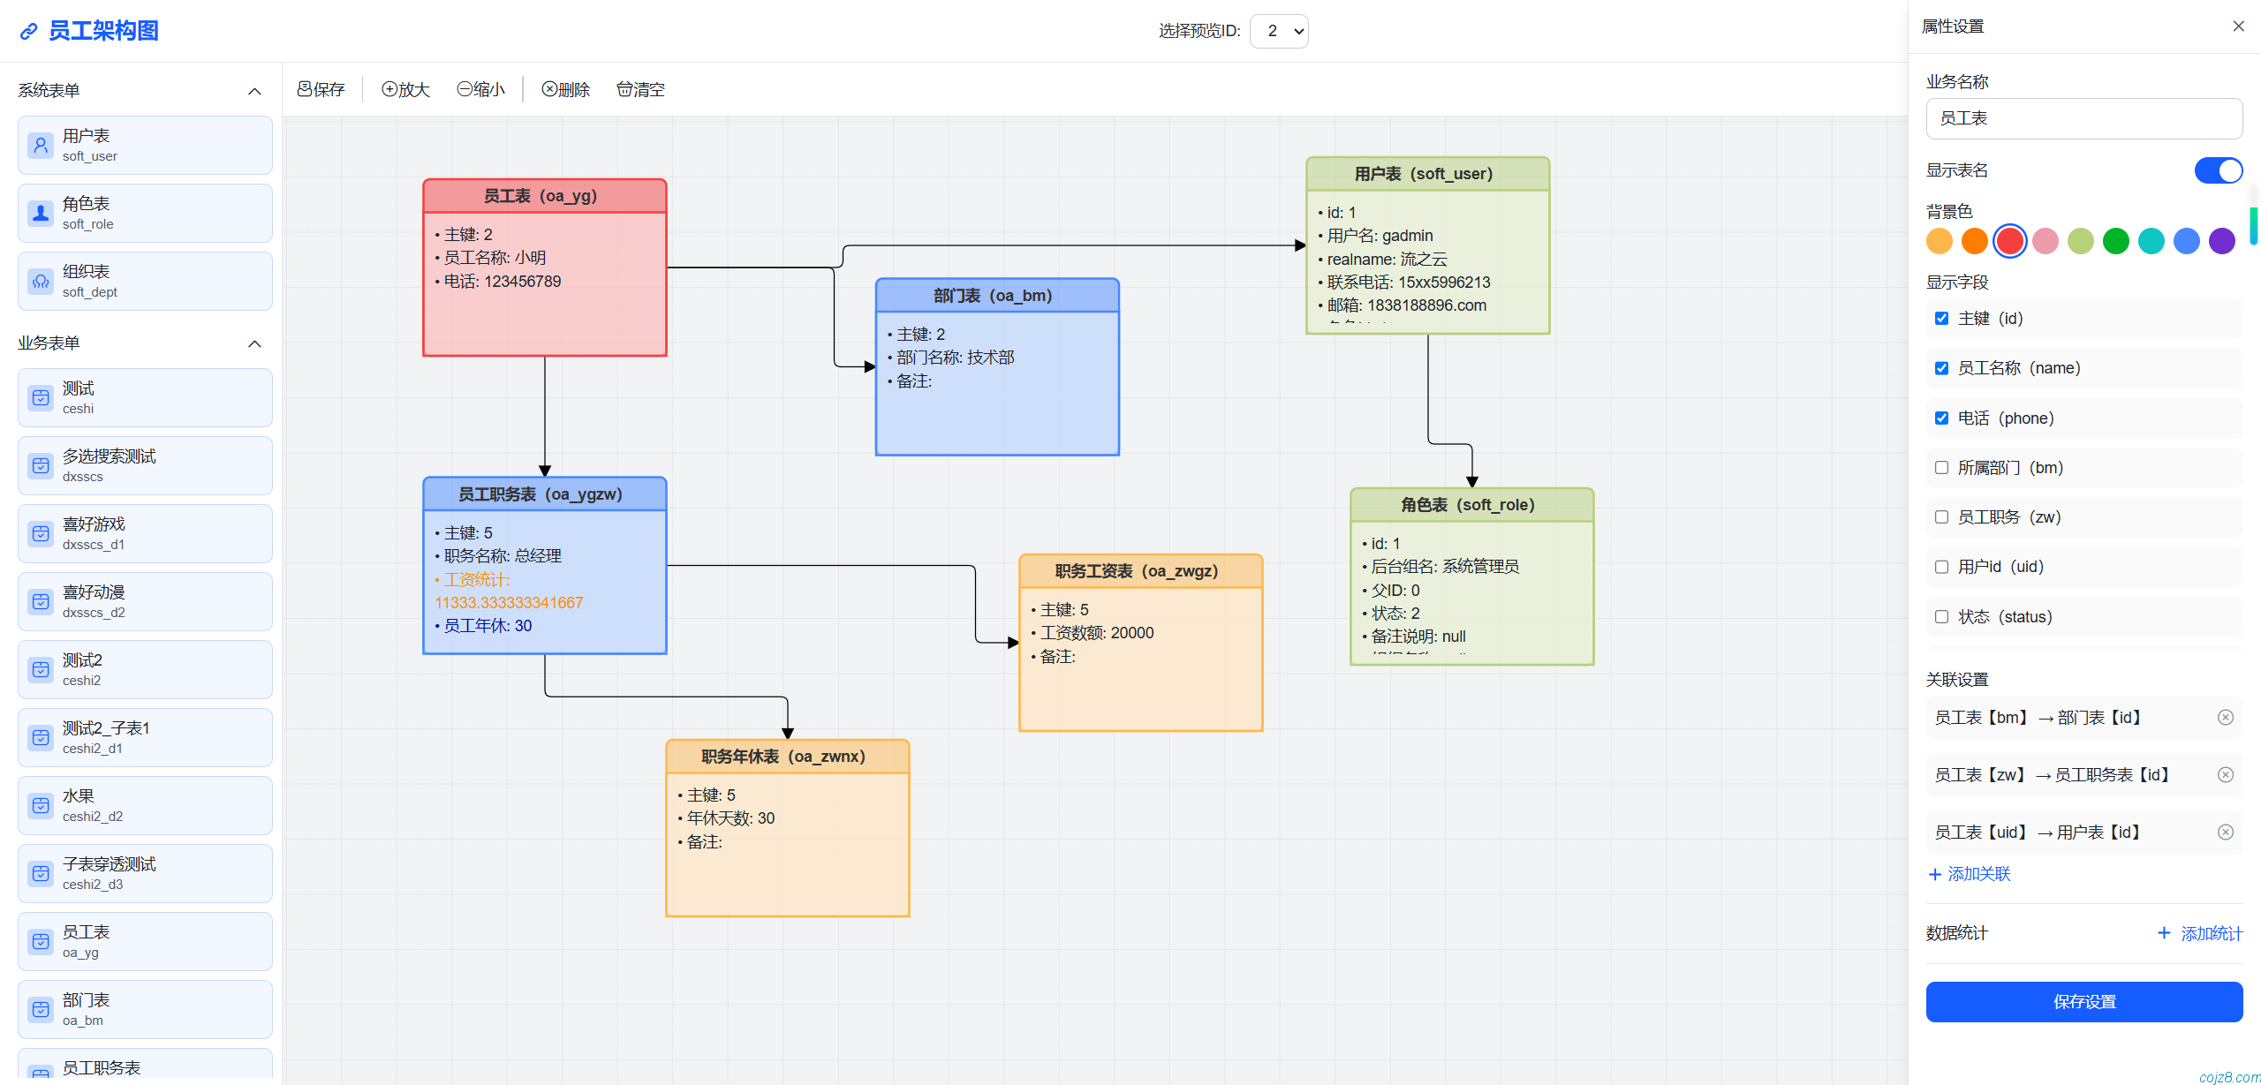
Task: Select the 角色表 soft_role entry
Action: pos(144,213)
